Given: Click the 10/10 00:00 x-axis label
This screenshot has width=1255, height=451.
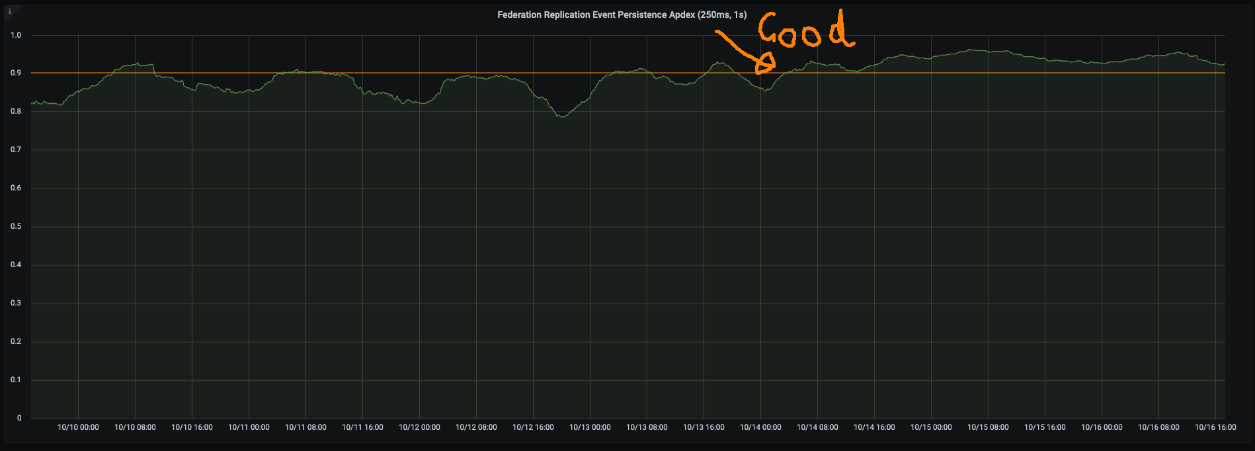Looking at the screenshot, I should (78, 427).
